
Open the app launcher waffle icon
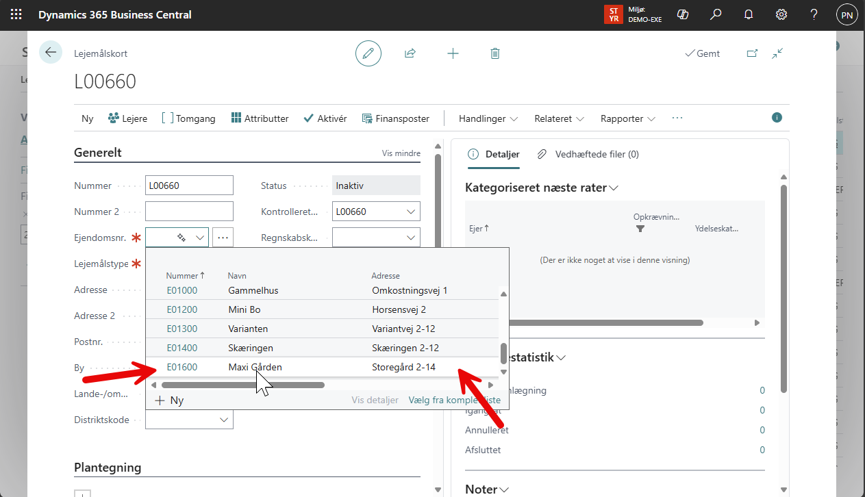coord(16,14)
